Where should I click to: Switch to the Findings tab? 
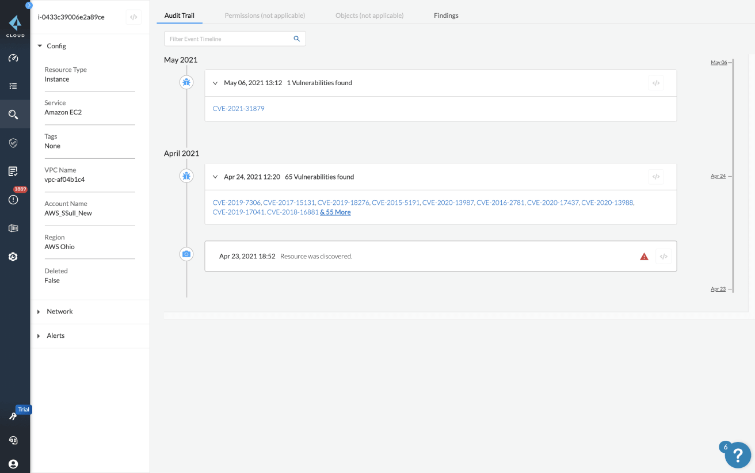(446, 16)
